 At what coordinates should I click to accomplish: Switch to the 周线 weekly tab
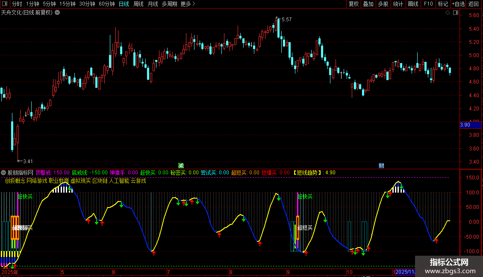[x=138, y=4]
